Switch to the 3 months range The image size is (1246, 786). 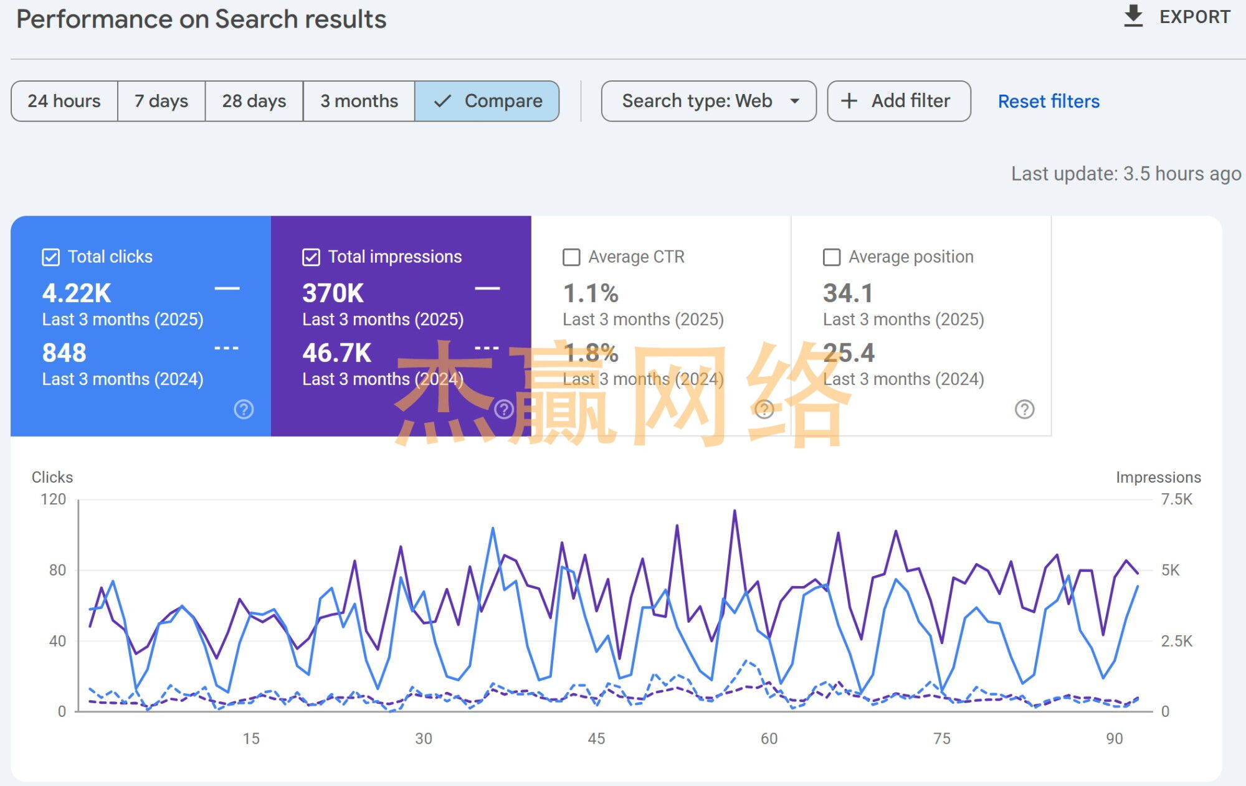point(359,101)
